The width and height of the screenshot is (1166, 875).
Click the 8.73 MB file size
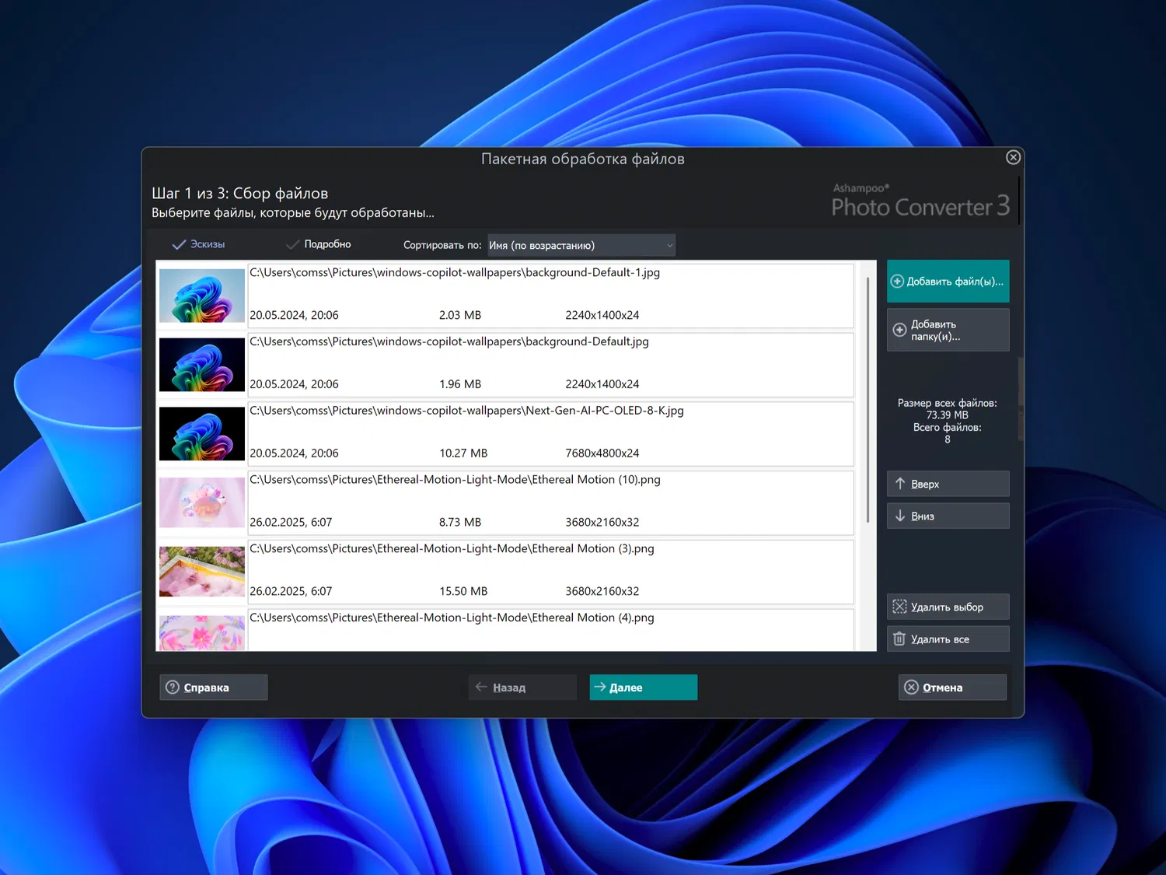pyautogui.click(x=460, y=523)
